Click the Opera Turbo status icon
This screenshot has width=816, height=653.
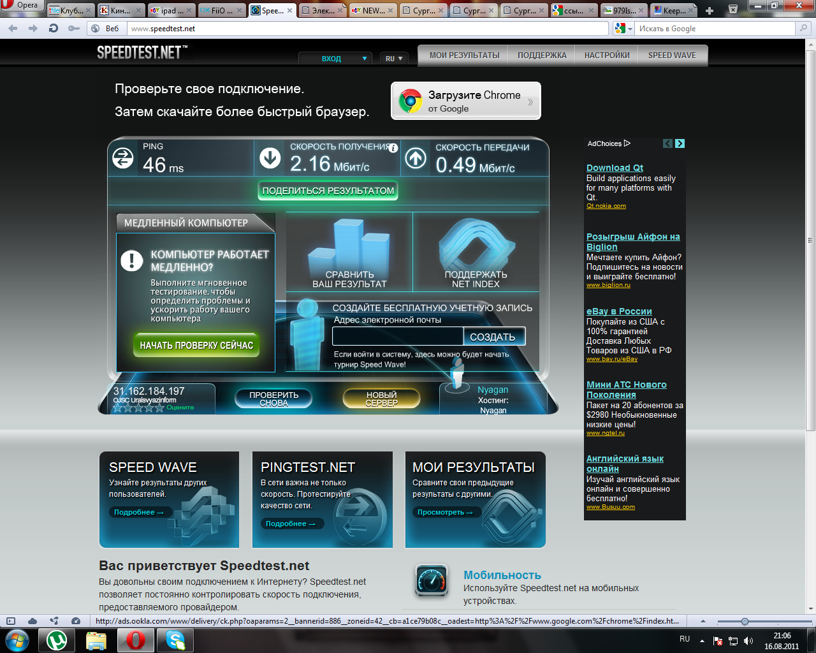point(76,621)
